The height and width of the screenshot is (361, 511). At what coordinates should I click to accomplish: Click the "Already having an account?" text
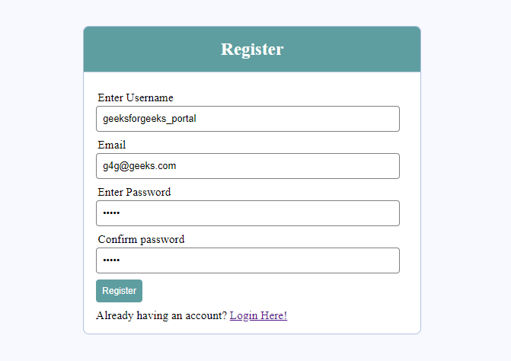coord(161,315)
